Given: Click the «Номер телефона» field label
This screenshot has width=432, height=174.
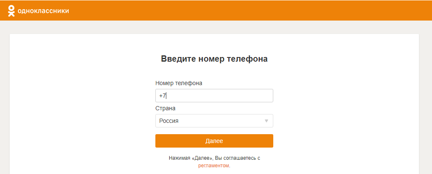Looking at the screenshot, I should pos(179,83).
